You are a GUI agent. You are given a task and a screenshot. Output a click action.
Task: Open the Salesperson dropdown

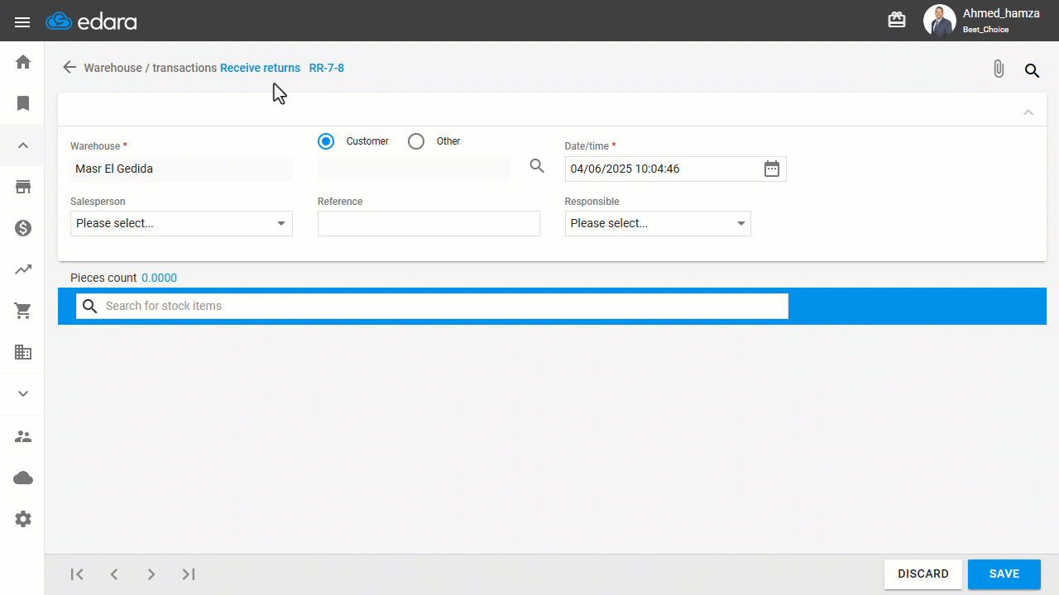coord(181,223)
